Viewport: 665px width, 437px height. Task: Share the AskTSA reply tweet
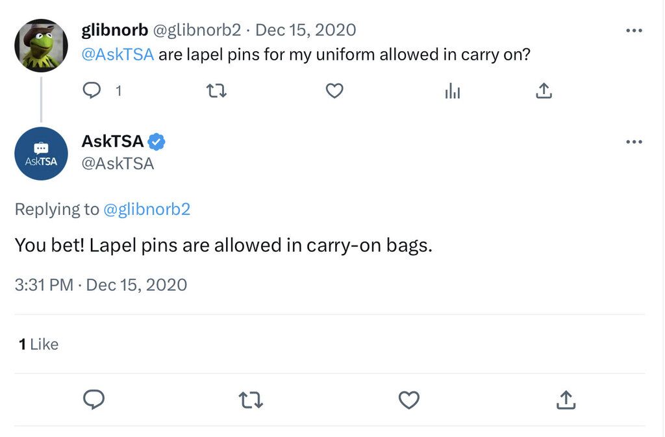pos(565,400)
